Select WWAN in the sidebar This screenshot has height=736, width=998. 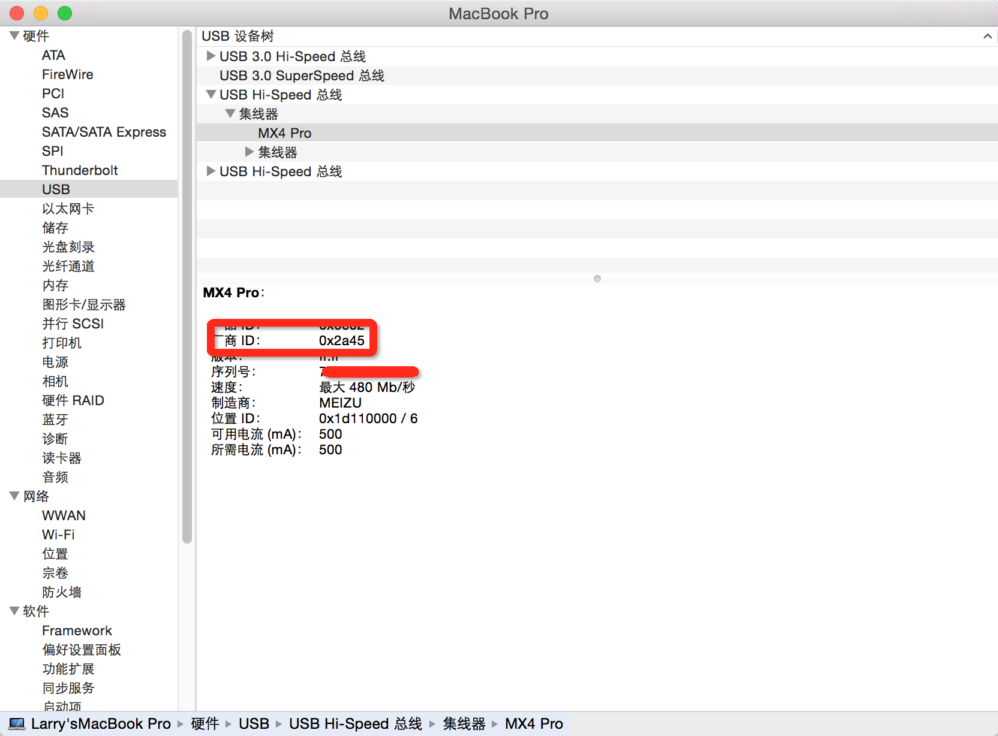[x=64, y=515]
